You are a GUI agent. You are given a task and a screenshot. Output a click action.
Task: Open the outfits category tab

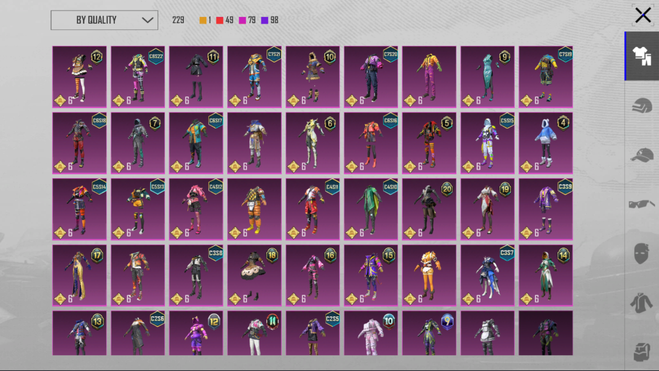(x=642, y=56)
